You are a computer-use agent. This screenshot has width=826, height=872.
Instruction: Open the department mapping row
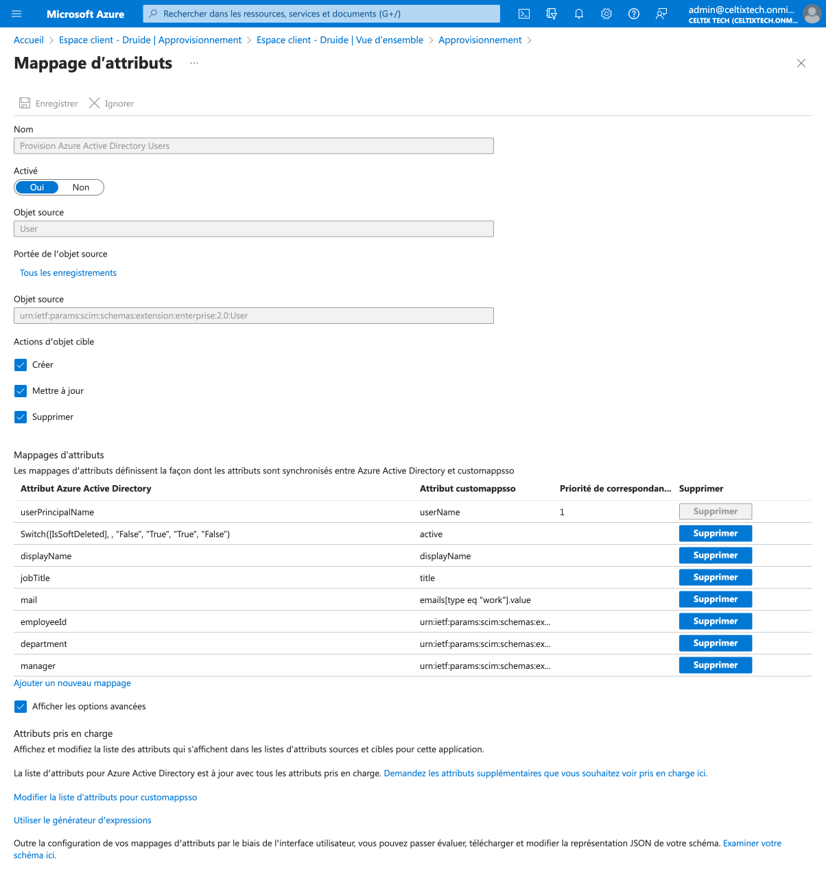(x=413, y=644)
